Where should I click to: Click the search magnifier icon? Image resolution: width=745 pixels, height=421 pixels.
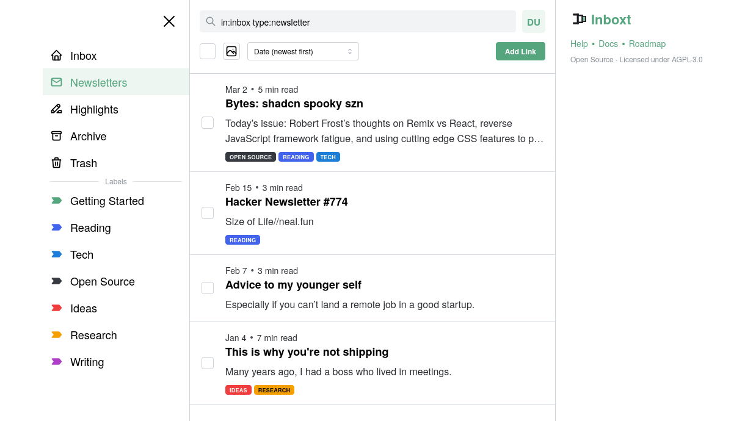211,21
